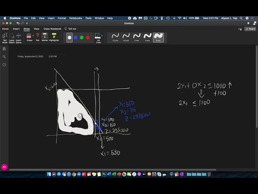
Task: Open the Window menu
Action: click(100, 18)
